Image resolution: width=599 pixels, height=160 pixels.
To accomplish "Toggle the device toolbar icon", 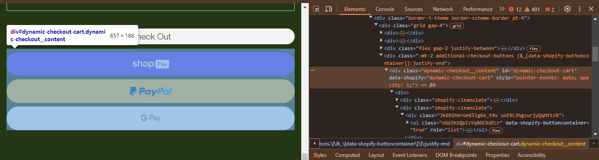I will [328, 9].
